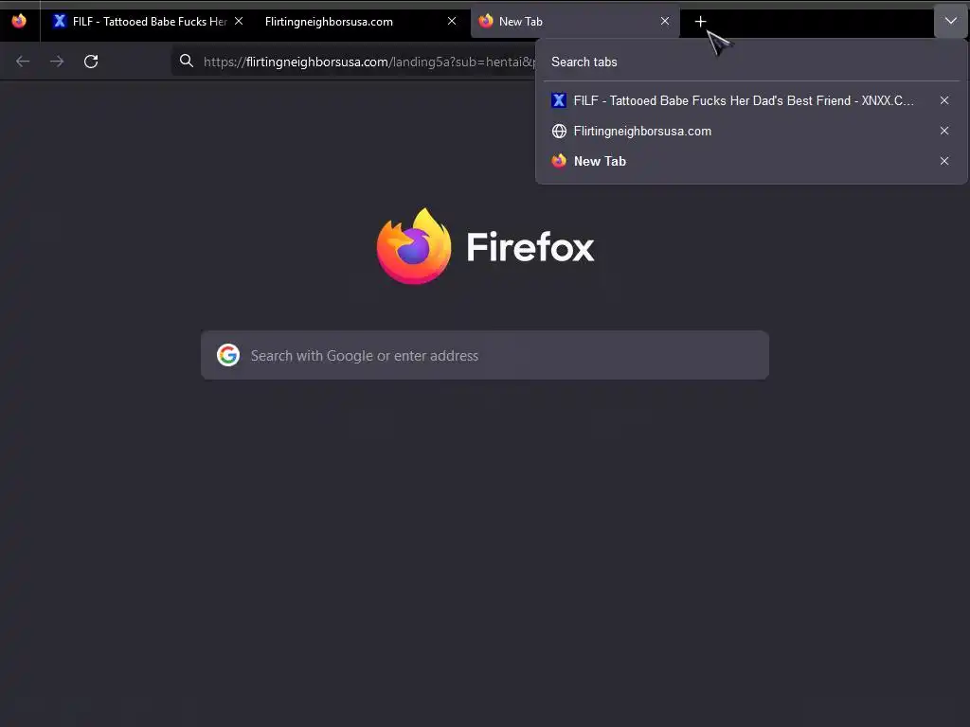Image resolution: width=970 pixels, height=727 pixels.
Task: Focus the URL address bar field
Action: (354, 62)
